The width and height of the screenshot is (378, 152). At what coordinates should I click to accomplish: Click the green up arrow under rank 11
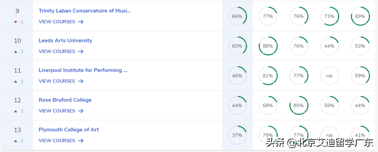pos(15,81)
